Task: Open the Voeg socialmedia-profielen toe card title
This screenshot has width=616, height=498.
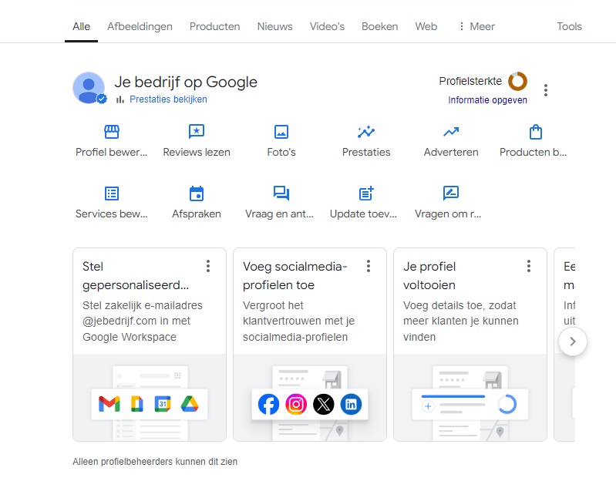Action: (x=295, y=276)
